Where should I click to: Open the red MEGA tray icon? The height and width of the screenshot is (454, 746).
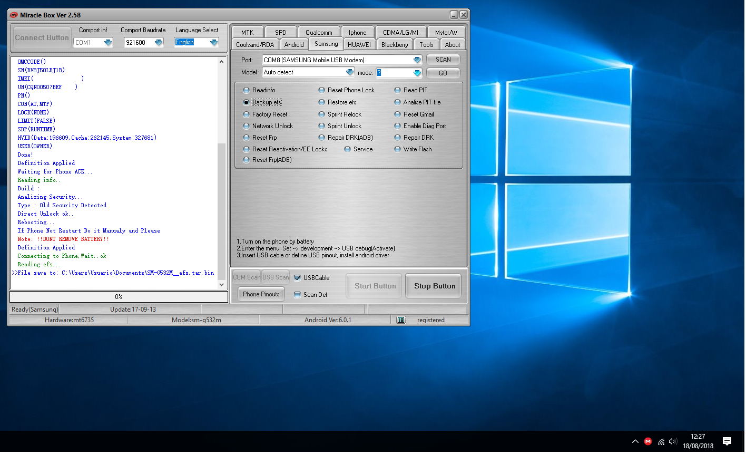(x=648, y=441)
